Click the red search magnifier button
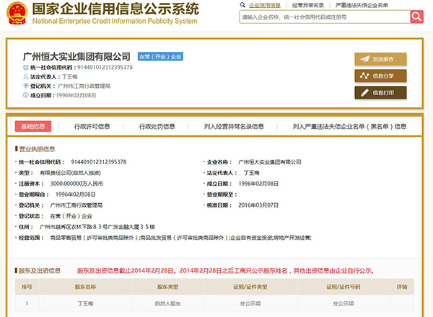Image resolution: width=433 pixels, height=317 pixels. click(x=416, y=17)
